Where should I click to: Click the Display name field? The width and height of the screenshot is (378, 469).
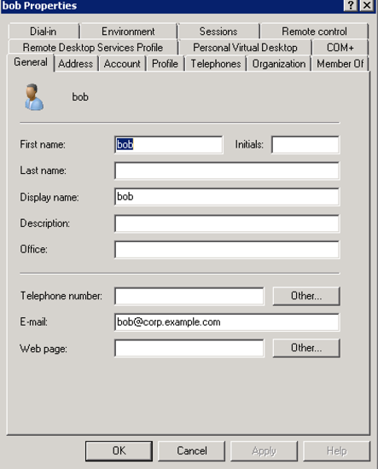coord(227,197)
